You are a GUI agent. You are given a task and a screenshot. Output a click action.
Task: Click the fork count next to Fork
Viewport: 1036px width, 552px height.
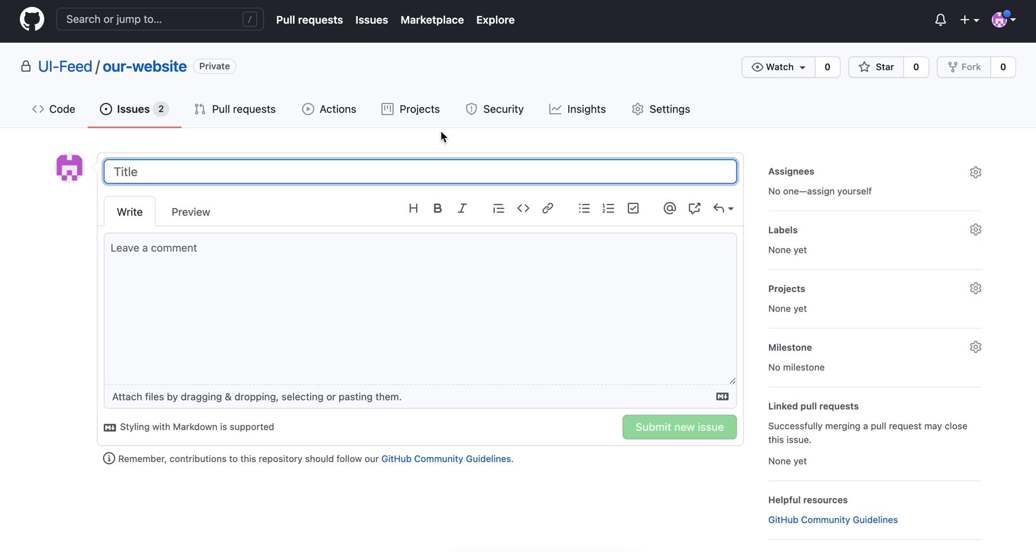click(1003, 67)
